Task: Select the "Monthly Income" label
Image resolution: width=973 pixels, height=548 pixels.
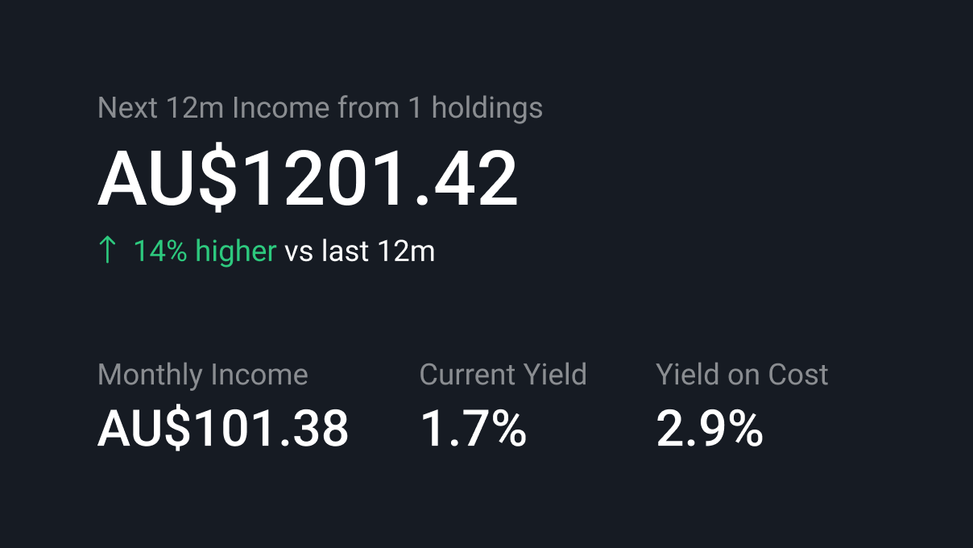Action: coord(202,375)
